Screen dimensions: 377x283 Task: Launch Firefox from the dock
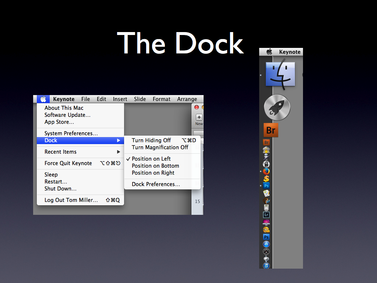pyautogui.click(x=266, y=171)
